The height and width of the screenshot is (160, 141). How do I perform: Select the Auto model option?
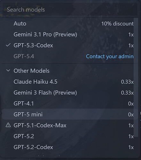tap(70, 24)
